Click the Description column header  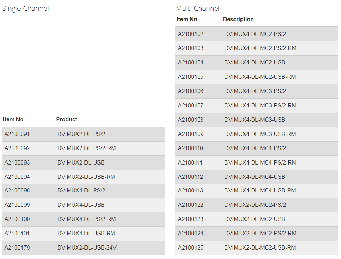coord(238,19)
